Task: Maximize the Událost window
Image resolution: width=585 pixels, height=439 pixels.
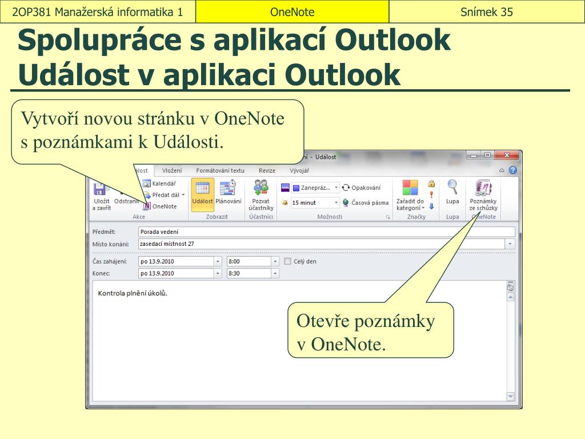Action: click(x=487, y=155)
